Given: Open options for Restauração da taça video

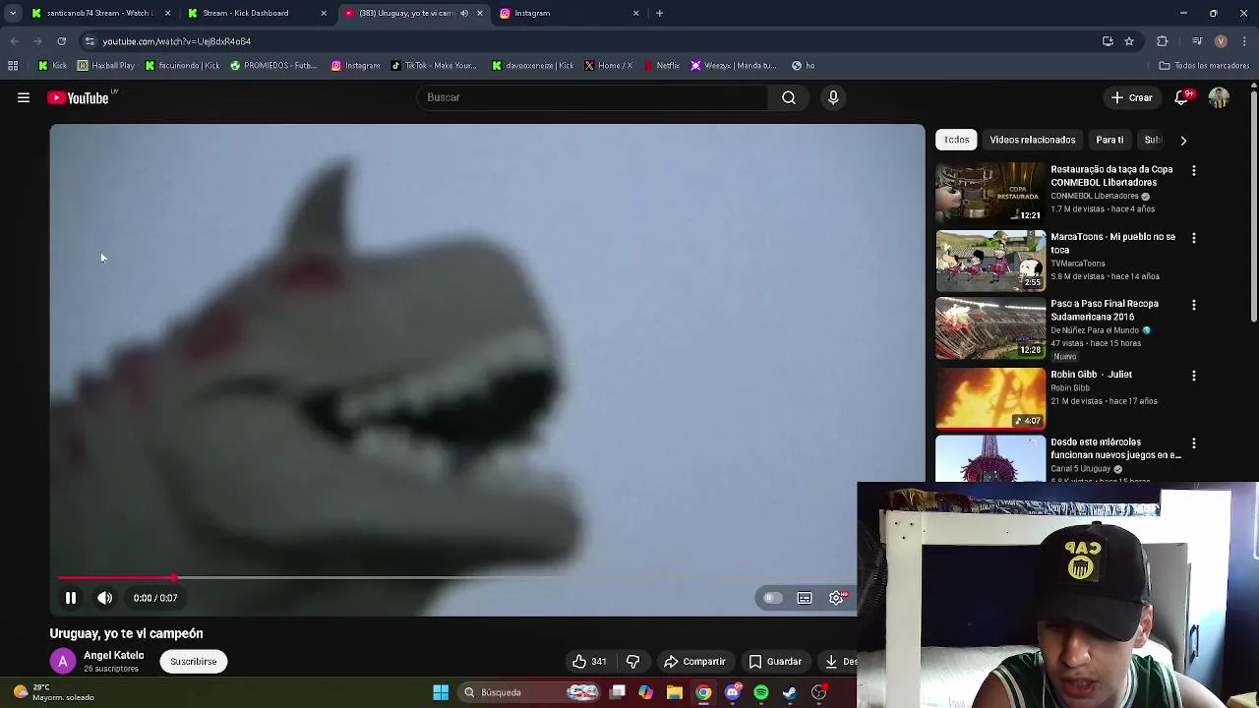Looking at the screenshot, I should [x=1194, y=170].
